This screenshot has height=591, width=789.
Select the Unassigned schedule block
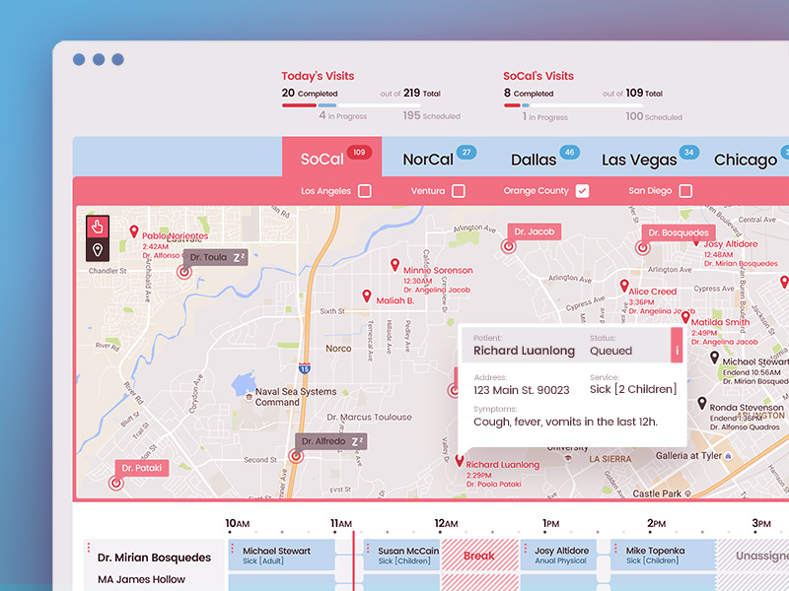pos(753,555)
